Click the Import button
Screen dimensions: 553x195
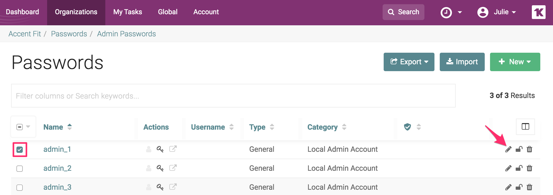click(462, 62)
